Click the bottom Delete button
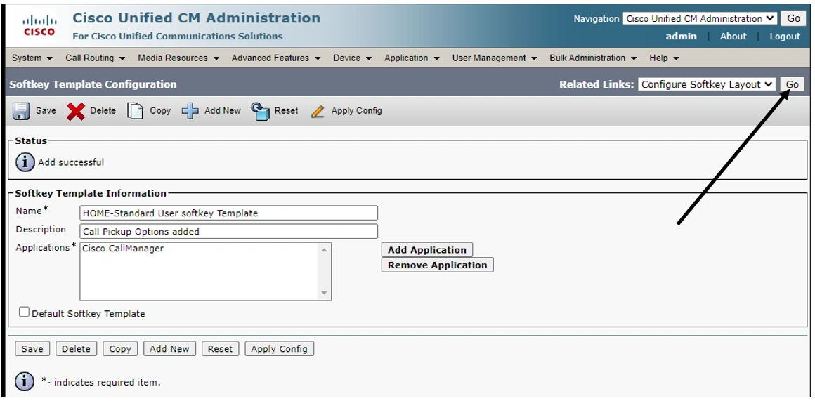The height and width of the screenshot is (408, 815). [x=76, y=349]
